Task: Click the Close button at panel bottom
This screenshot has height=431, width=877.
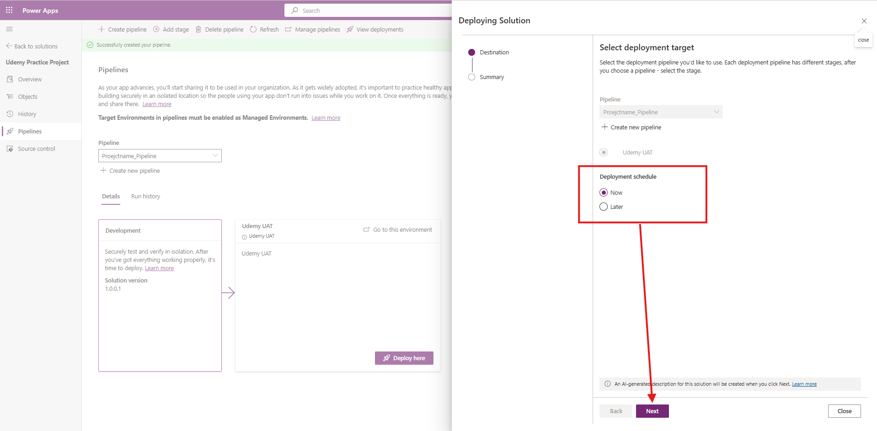Action: [845, 411]
